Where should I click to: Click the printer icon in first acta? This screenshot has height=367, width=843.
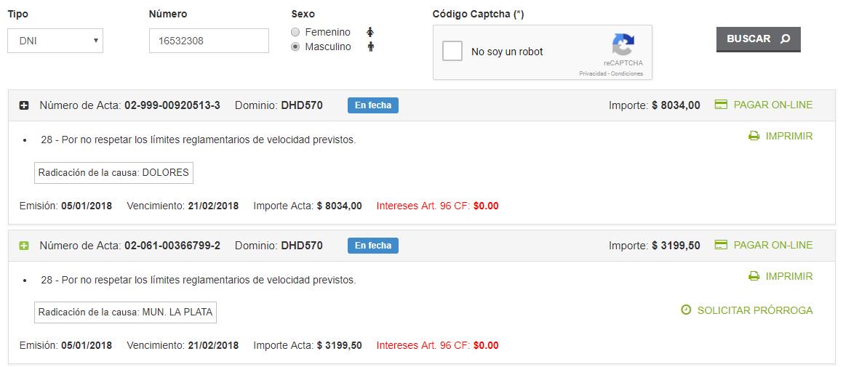click(754, 136)
